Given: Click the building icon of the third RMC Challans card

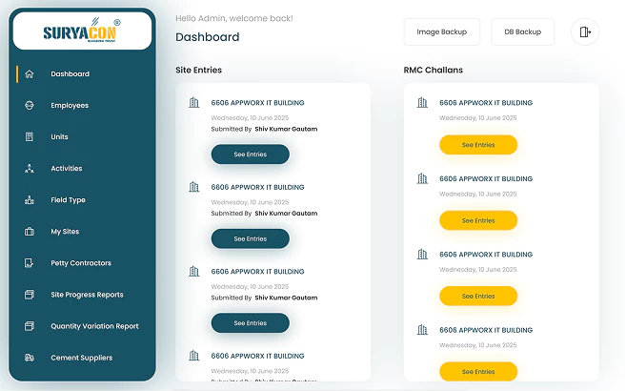Looking at the screenshot, I should click(x=422, y=254).
